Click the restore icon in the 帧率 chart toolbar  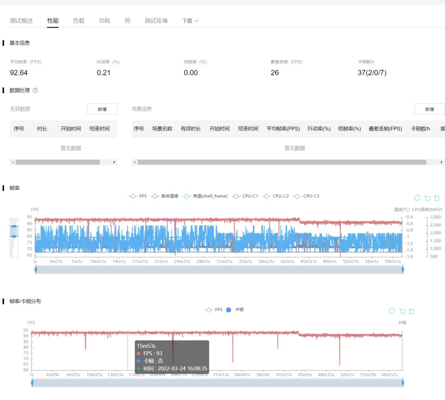pos(417,198)
